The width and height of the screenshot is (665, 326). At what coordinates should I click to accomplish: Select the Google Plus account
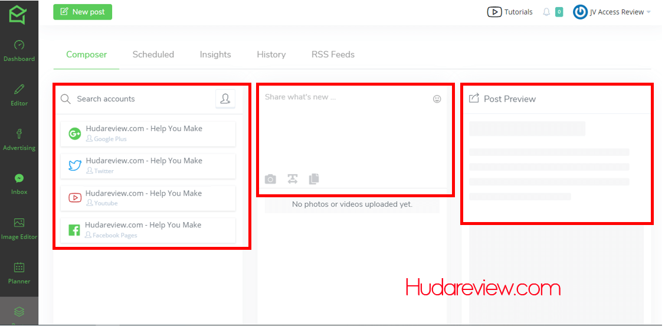pos(148,133)
